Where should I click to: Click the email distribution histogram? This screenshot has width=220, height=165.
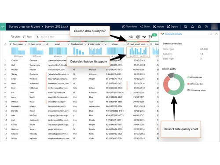pyautogui.click(x=58, y=51)
